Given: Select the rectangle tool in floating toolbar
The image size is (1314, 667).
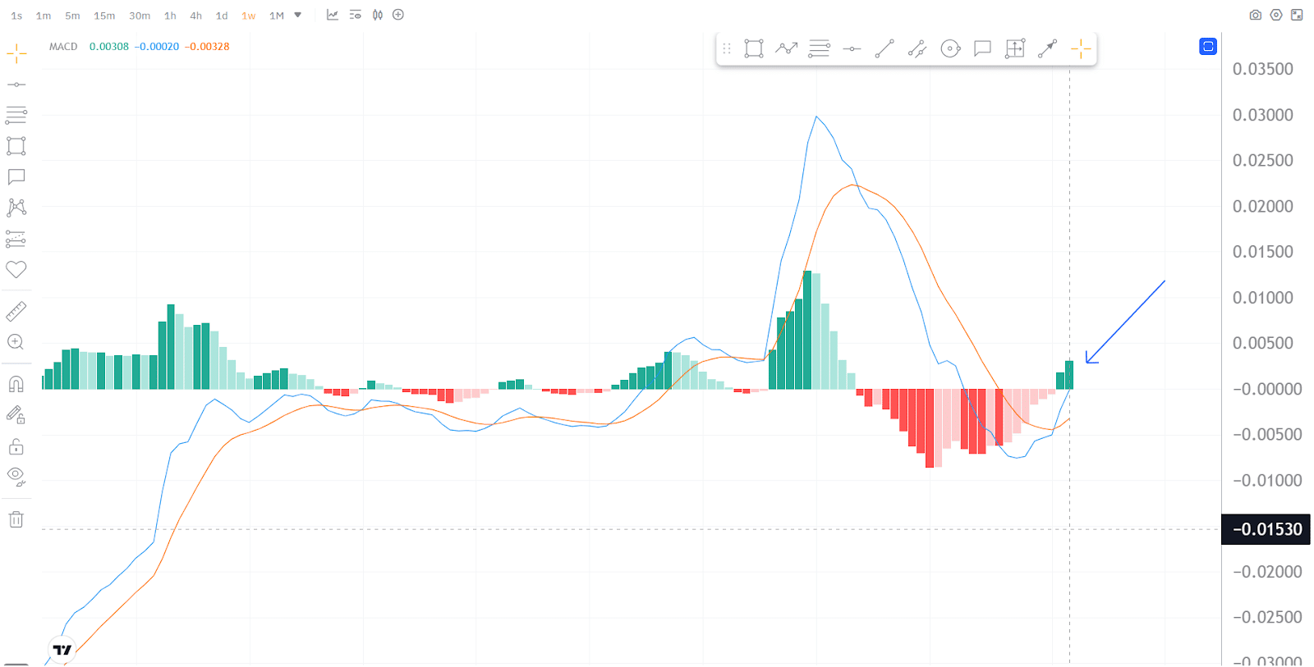Looking at the screenshot, I should 754,48.
